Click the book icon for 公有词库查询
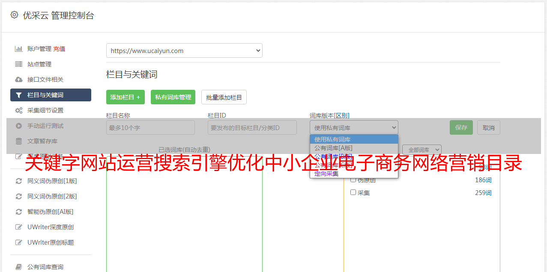The width and height of the screenshot is (547, 272). click(19, 267)
